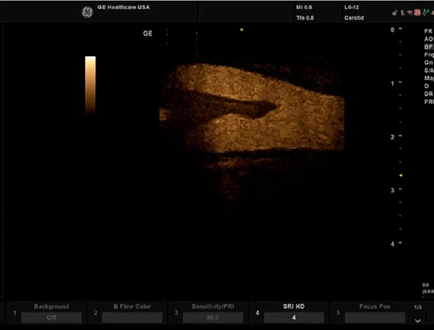Click the highlighted BF parameter label
This screenshot has height=330, width=434.
coord(428,47)
